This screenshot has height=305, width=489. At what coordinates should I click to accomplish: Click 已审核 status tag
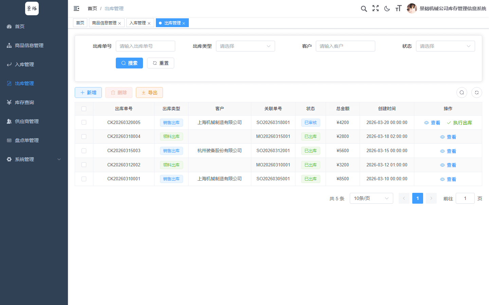311,123
